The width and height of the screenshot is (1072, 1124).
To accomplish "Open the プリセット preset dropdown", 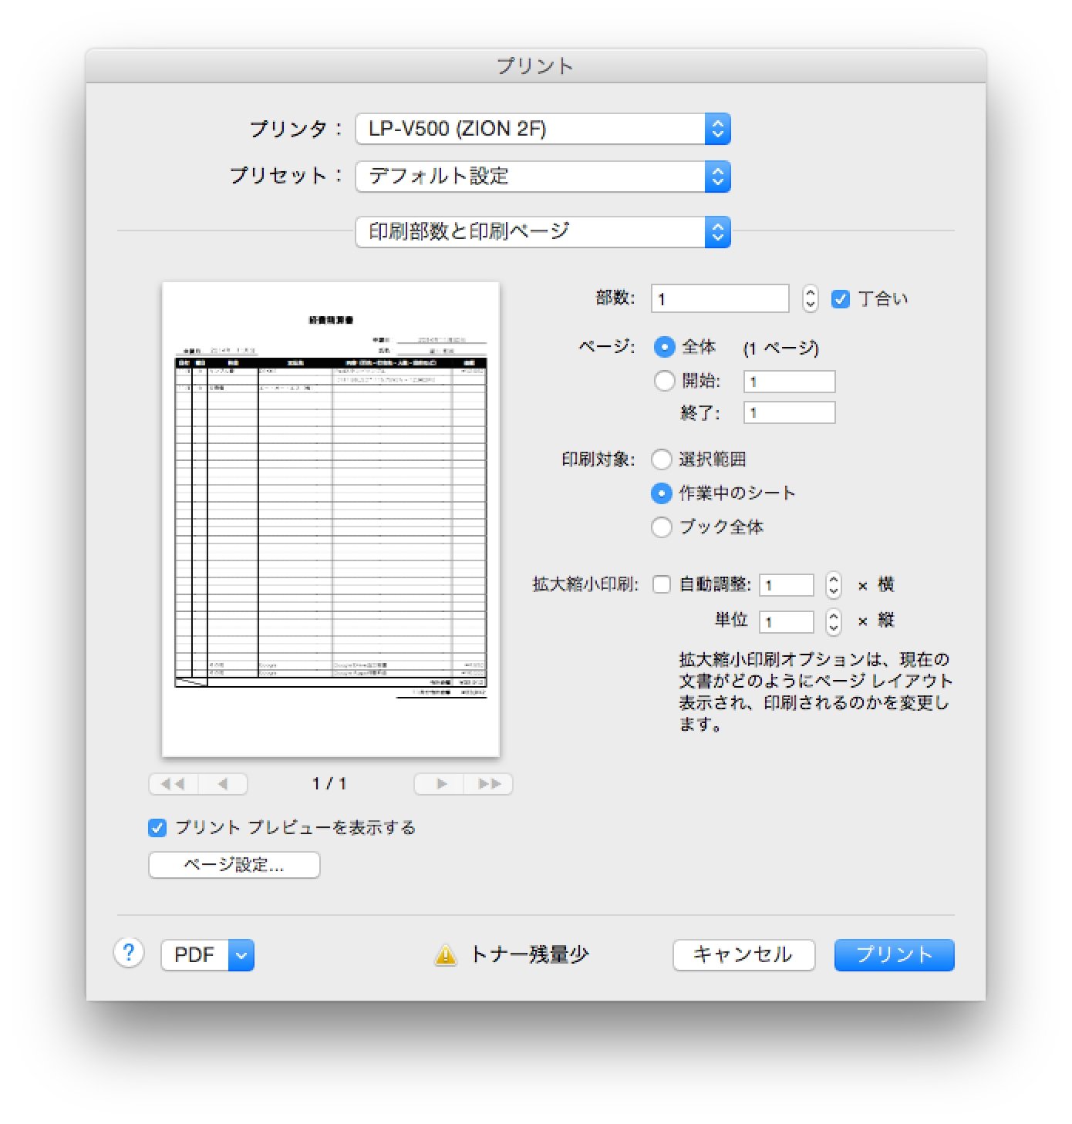I will point(542,177).
